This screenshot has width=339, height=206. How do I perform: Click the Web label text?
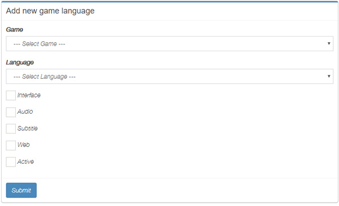pos(24,145)
